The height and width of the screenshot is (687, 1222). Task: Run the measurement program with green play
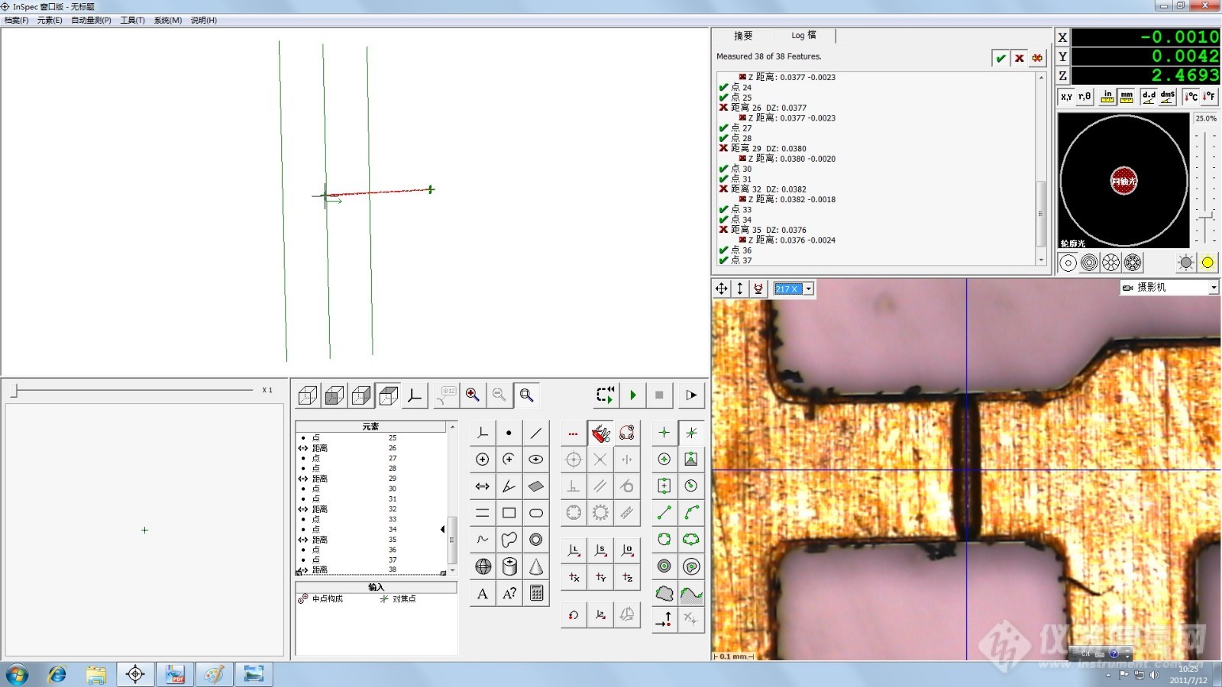[x=632, y=395]
